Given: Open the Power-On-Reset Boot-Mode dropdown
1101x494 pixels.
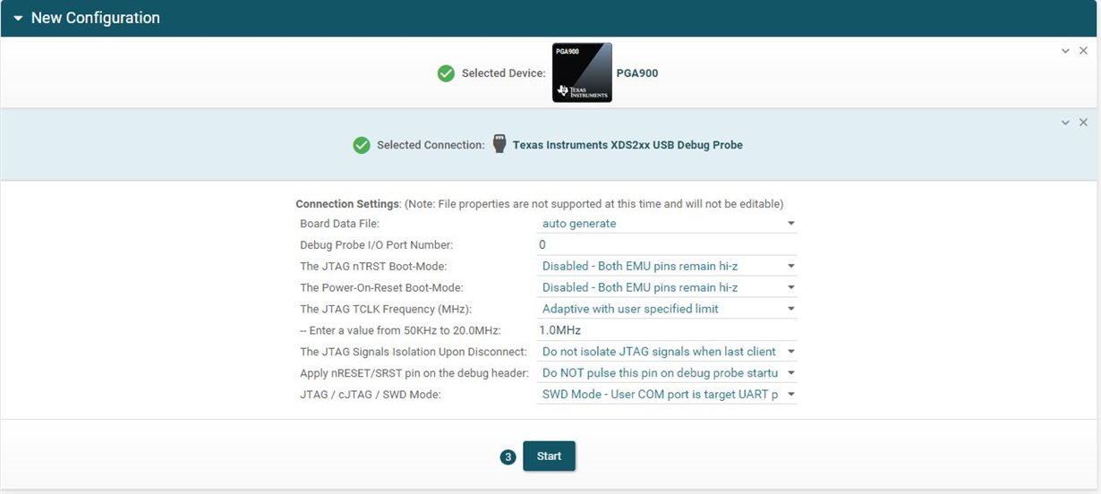Looking at the screenshot, I should click(667, 287).
